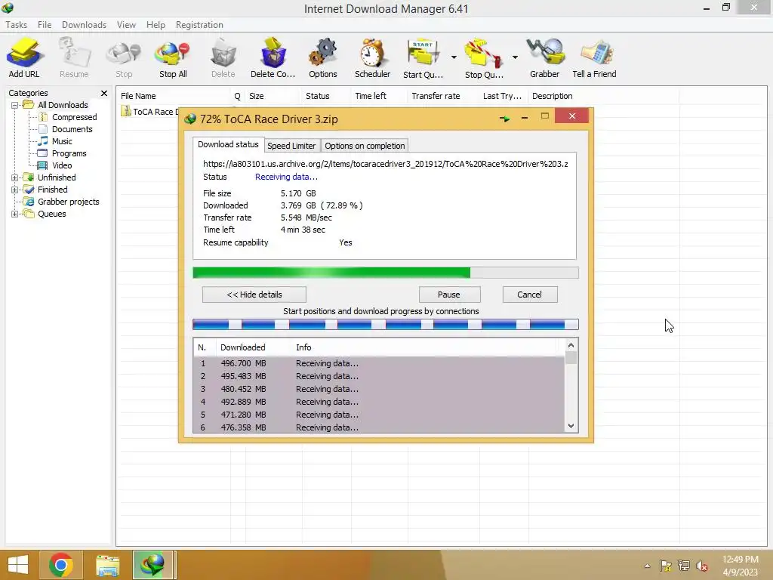Click the Delete Completed toolbar icon

[273, 58]
